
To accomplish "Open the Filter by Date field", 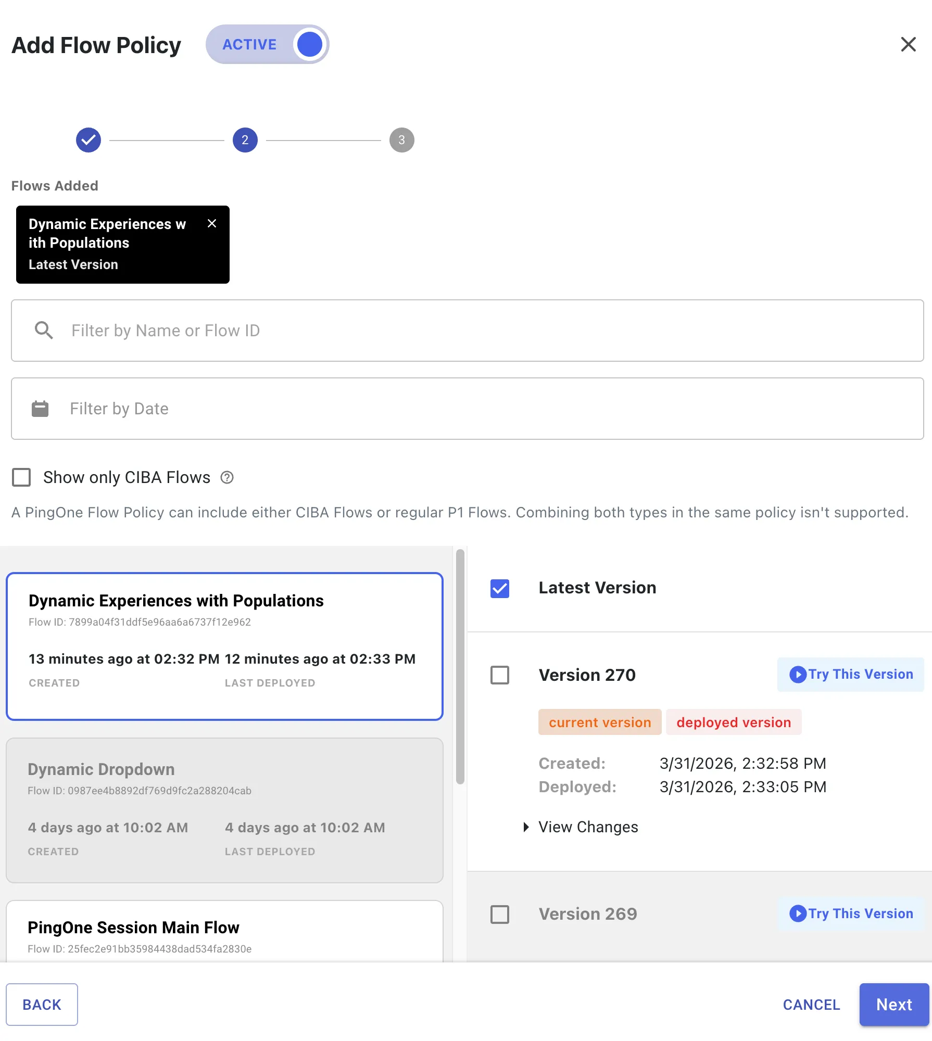I will [x=468, y=409].
